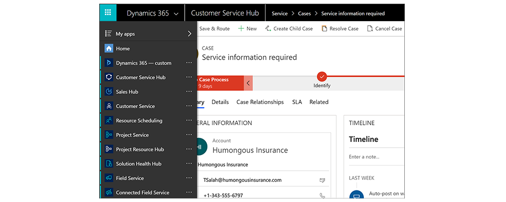The width and height of the screenshot is (506, 202).
Task: Click the +1-343-555-6797 phone number
Action: tap(223, 195)
